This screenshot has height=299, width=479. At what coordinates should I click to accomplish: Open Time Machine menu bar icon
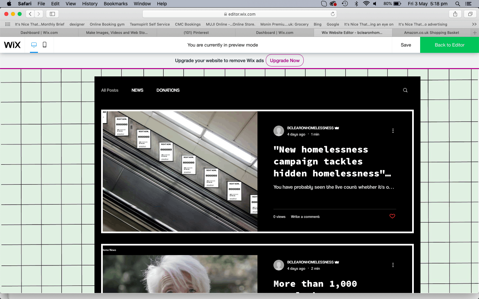coord(345,4)
